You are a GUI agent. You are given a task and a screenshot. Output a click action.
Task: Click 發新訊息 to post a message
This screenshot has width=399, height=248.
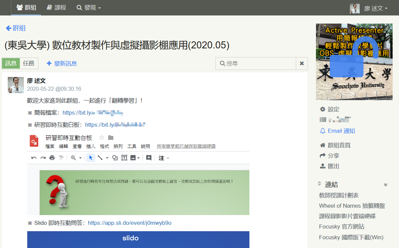pos(62,64)
